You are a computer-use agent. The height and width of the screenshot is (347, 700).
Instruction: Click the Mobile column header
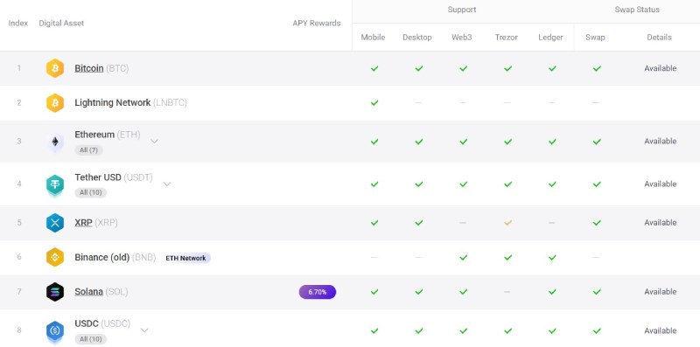tap(373, 38)
